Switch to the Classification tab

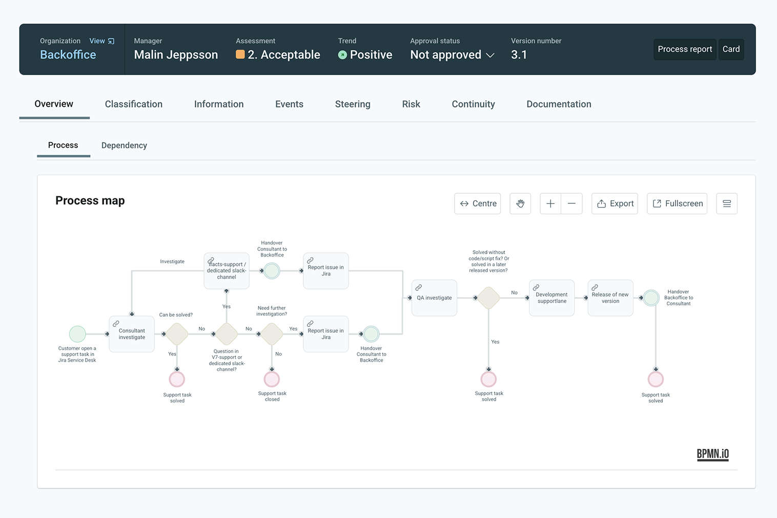pos(133,104)
